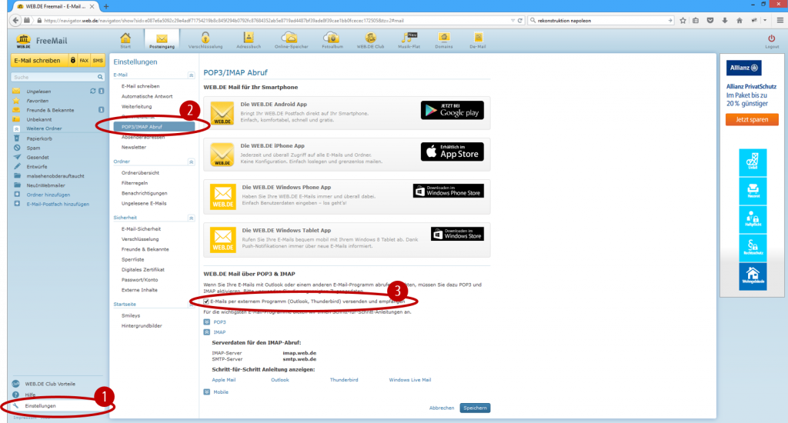This screenshot has height=423, width=788.
Task: Click the Windows Store badge
Action: (457, 234)
